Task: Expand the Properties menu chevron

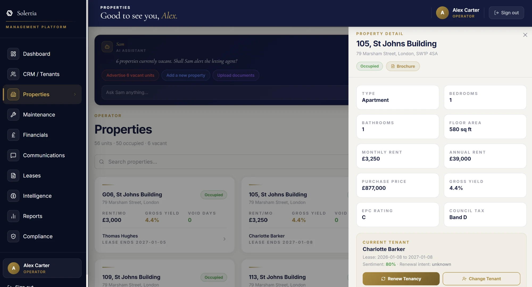Action: 75,94
